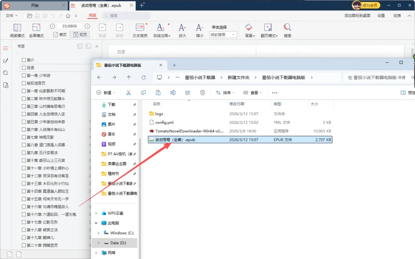Click the open folder icon in WPS quick bar
The image size is (415, 259).
30,16
